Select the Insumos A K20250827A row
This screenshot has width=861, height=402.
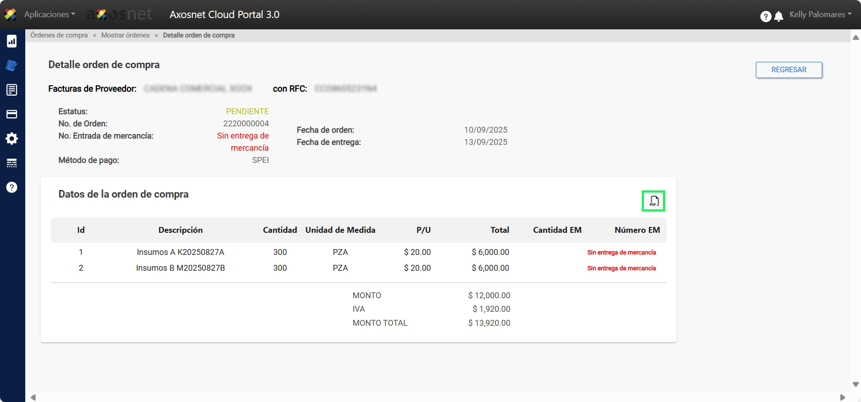tap(181, 252)
